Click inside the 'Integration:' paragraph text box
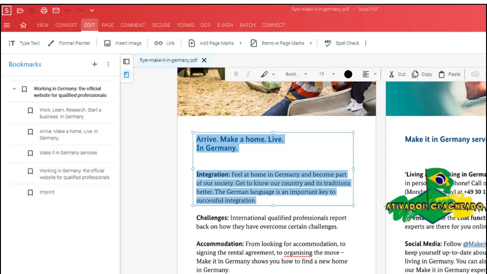487x274 pixels. pos(273,187)
